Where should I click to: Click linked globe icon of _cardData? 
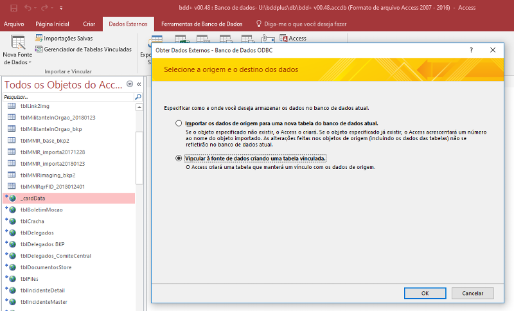12,198
